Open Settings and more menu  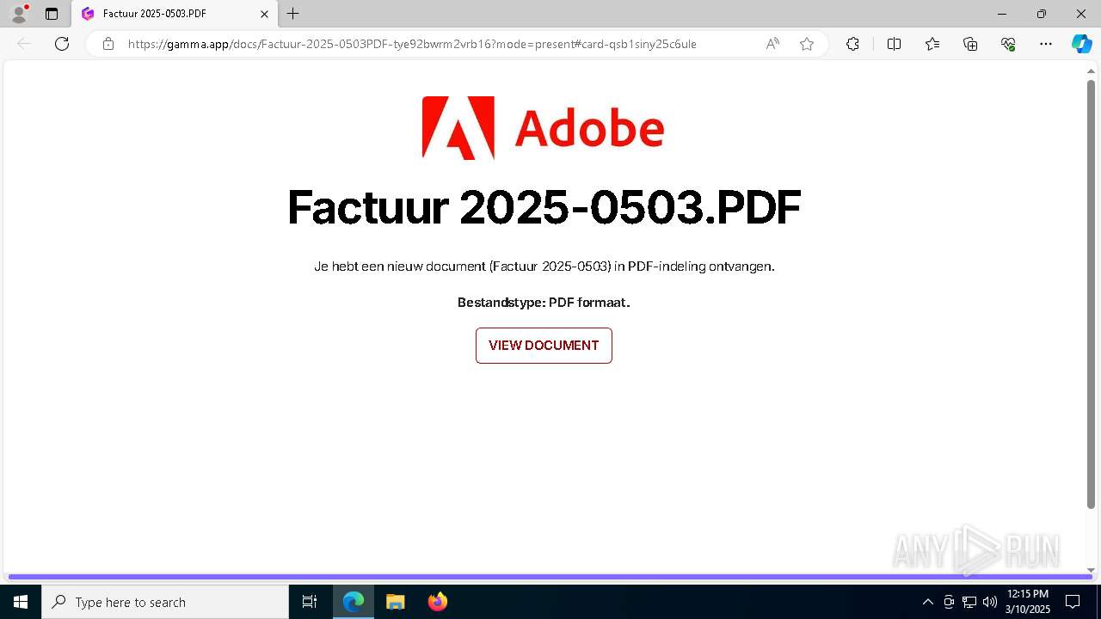pos(1046,44)
